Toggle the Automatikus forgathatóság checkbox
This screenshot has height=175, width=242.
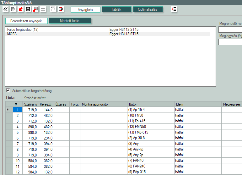coord(8,91)
